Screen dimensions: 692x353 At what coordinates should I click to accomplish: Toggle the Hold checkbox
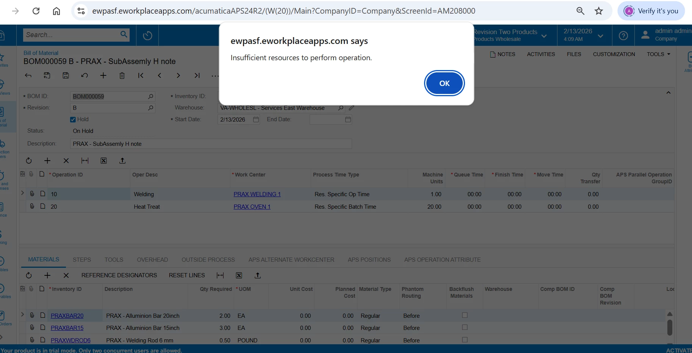(x=73, y=120)
